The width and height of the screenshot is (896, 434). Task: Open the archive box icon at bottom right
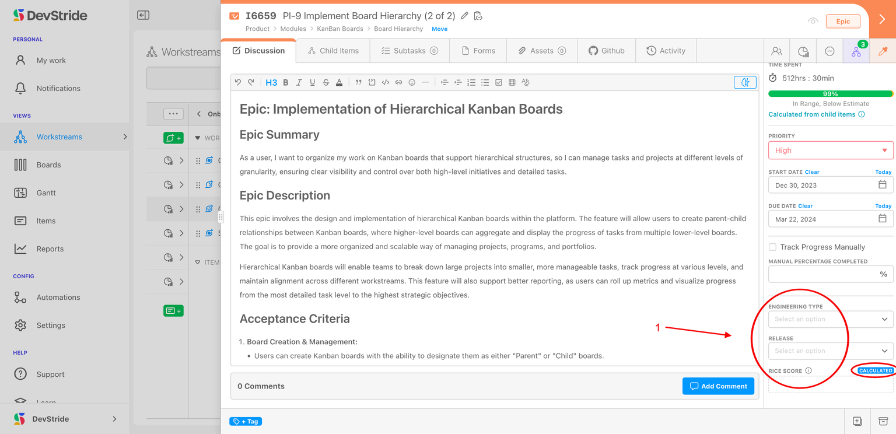[883, 421]
